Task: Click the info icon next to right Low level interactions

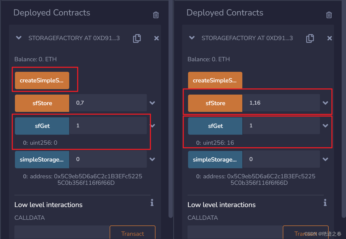Action: click(x=325, y=202)
